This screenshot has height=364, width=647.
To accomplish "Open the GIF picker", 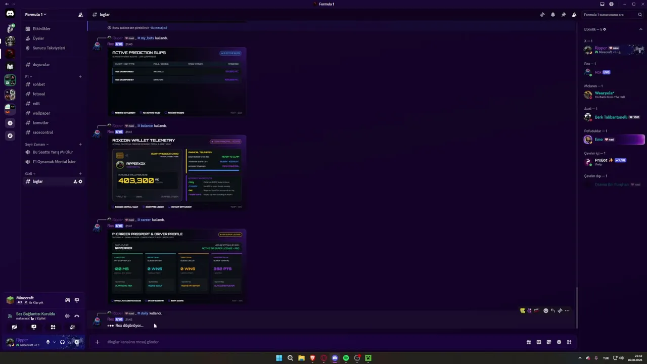I will [x=539, y=342].
